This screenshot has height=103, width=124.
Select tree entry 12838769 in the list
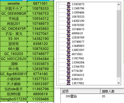coord(78,37)
